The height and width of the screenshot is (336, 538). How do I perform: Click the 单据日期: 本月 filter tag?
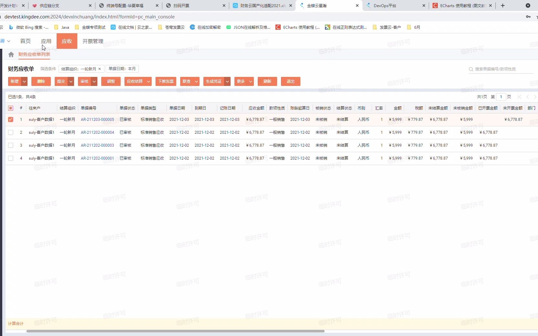[x=122, y=69]
